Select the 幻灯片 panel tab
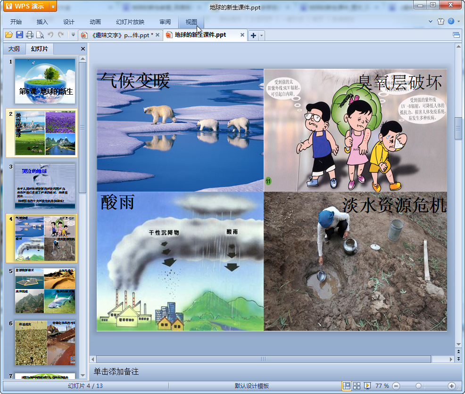The image size is (465, 394). [x=40, y=48]
